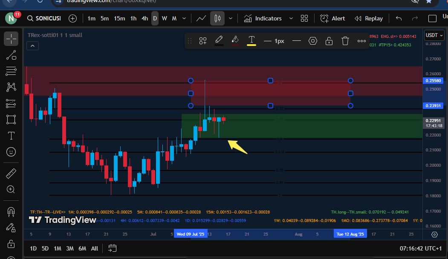The width and height of the screenshot is (448, 259).
Task: Change the rectangle background fill color
Action: pyautogui.click(x=235, y=41)
